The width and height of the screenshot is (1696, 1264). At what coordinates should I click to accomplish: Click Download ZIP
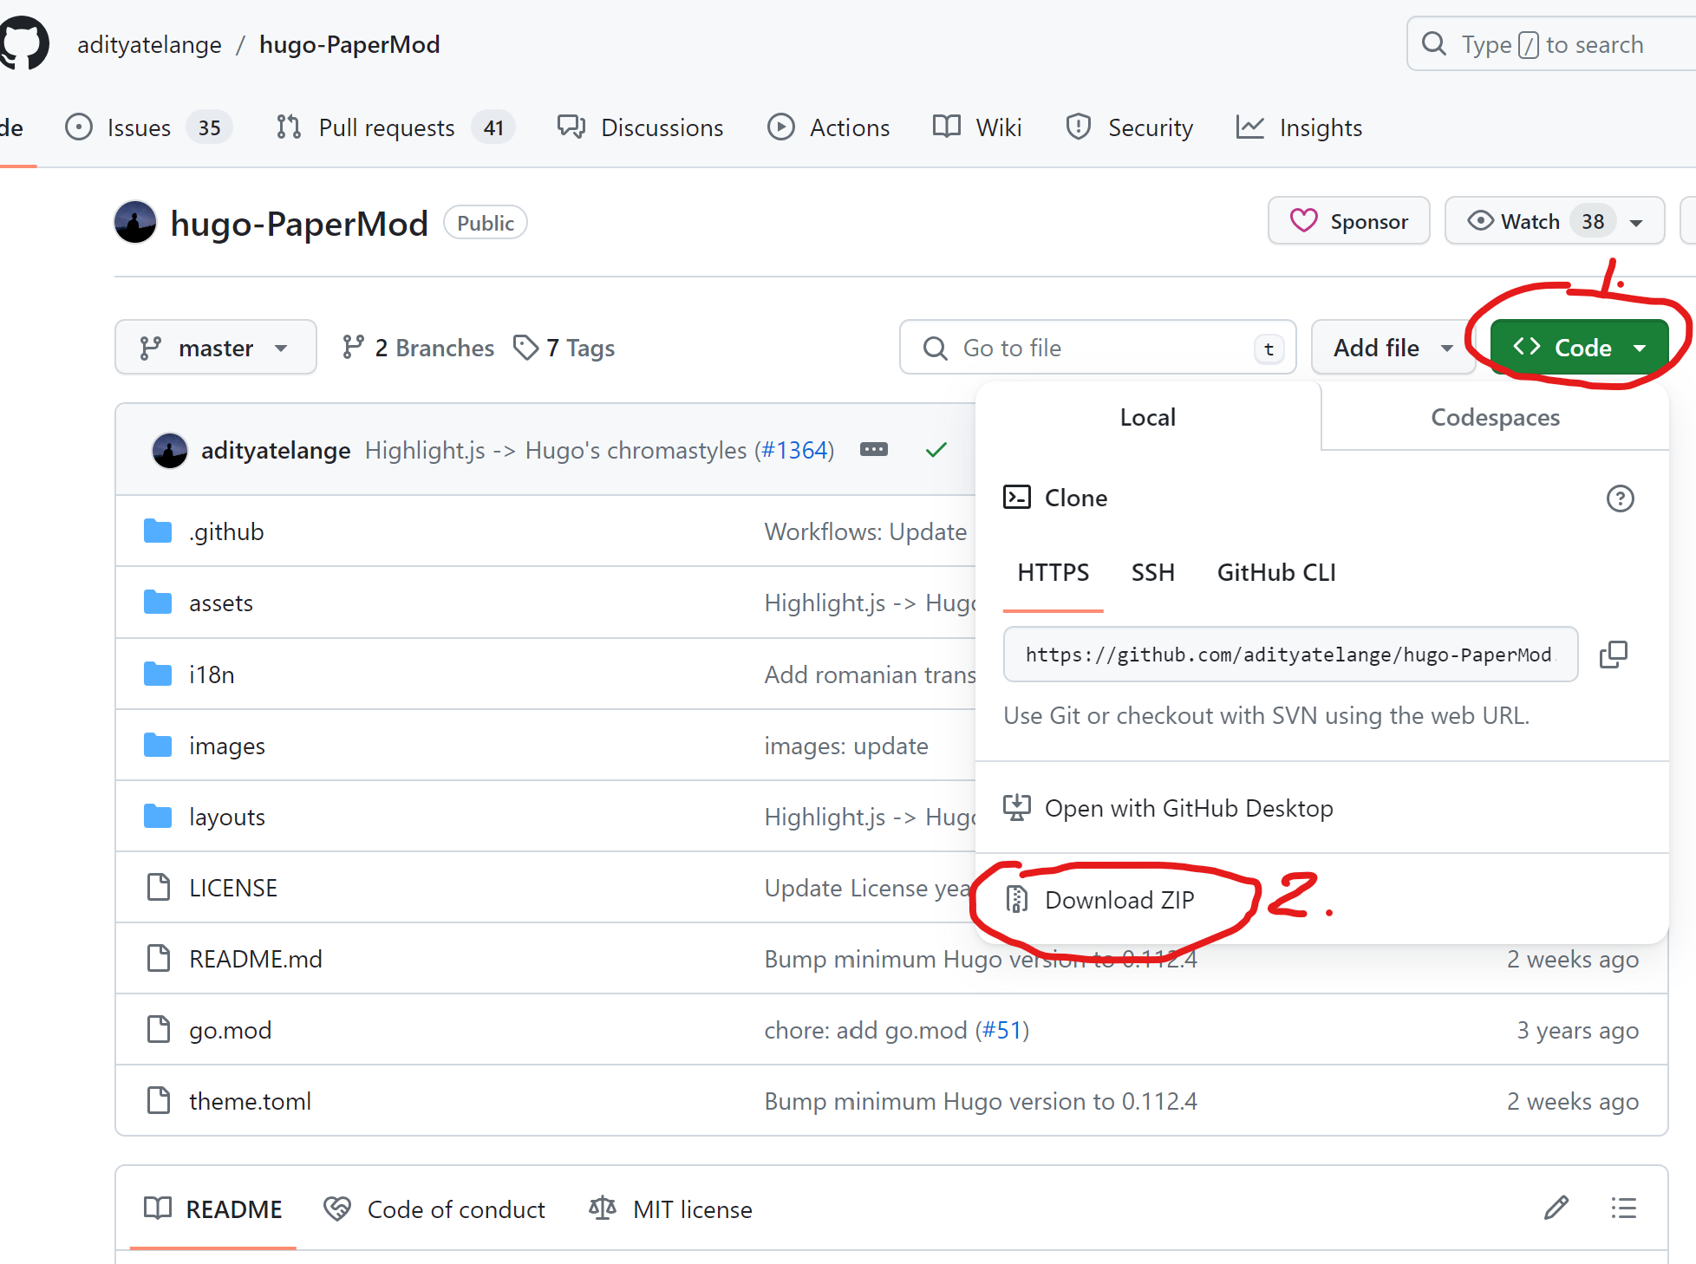[x=1119, y=900]
